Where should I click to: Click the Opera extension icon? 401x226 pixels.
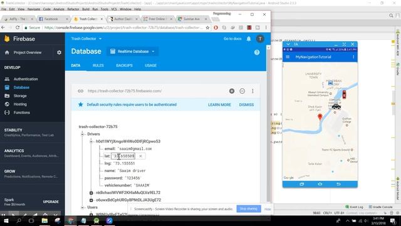[x=216, y=28]
